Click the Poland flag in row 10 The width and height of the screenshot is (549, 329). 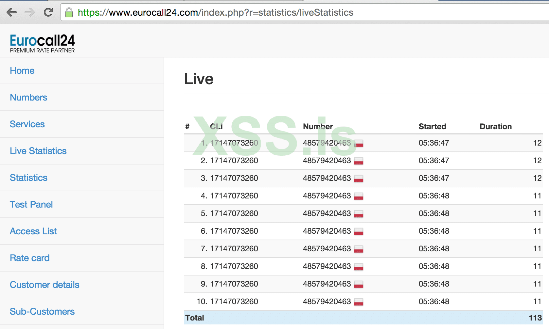click(359, 302)
